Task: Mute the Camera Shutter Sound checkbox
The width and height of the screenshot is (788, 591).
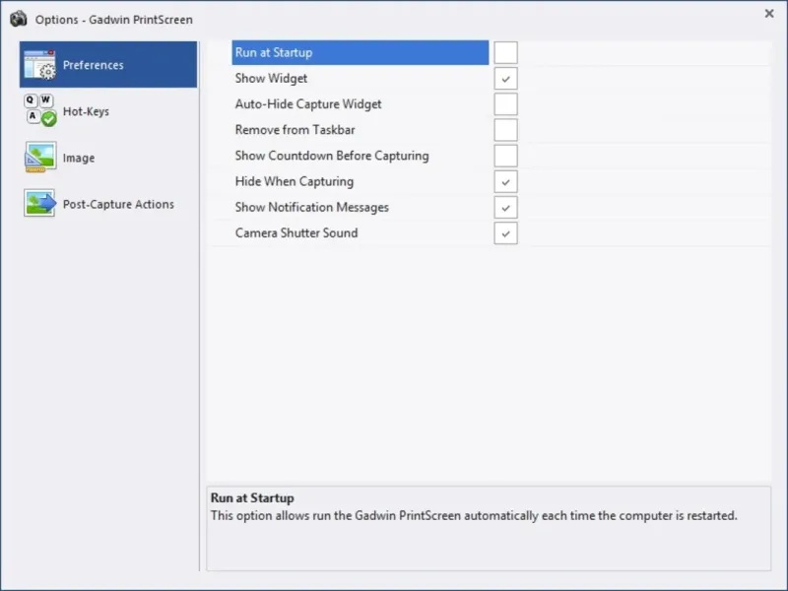Action: coord(505,233)
